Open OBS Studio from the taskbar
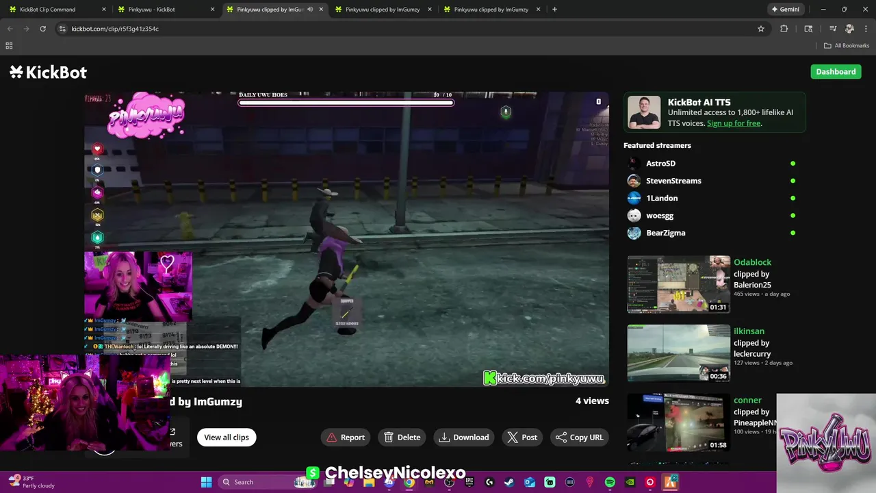This screenshot has width=876, height=493. click(x=448, y=482)
